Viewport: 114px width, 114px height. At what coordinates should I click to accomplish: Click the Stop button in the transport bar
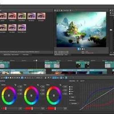coord(11,78)
